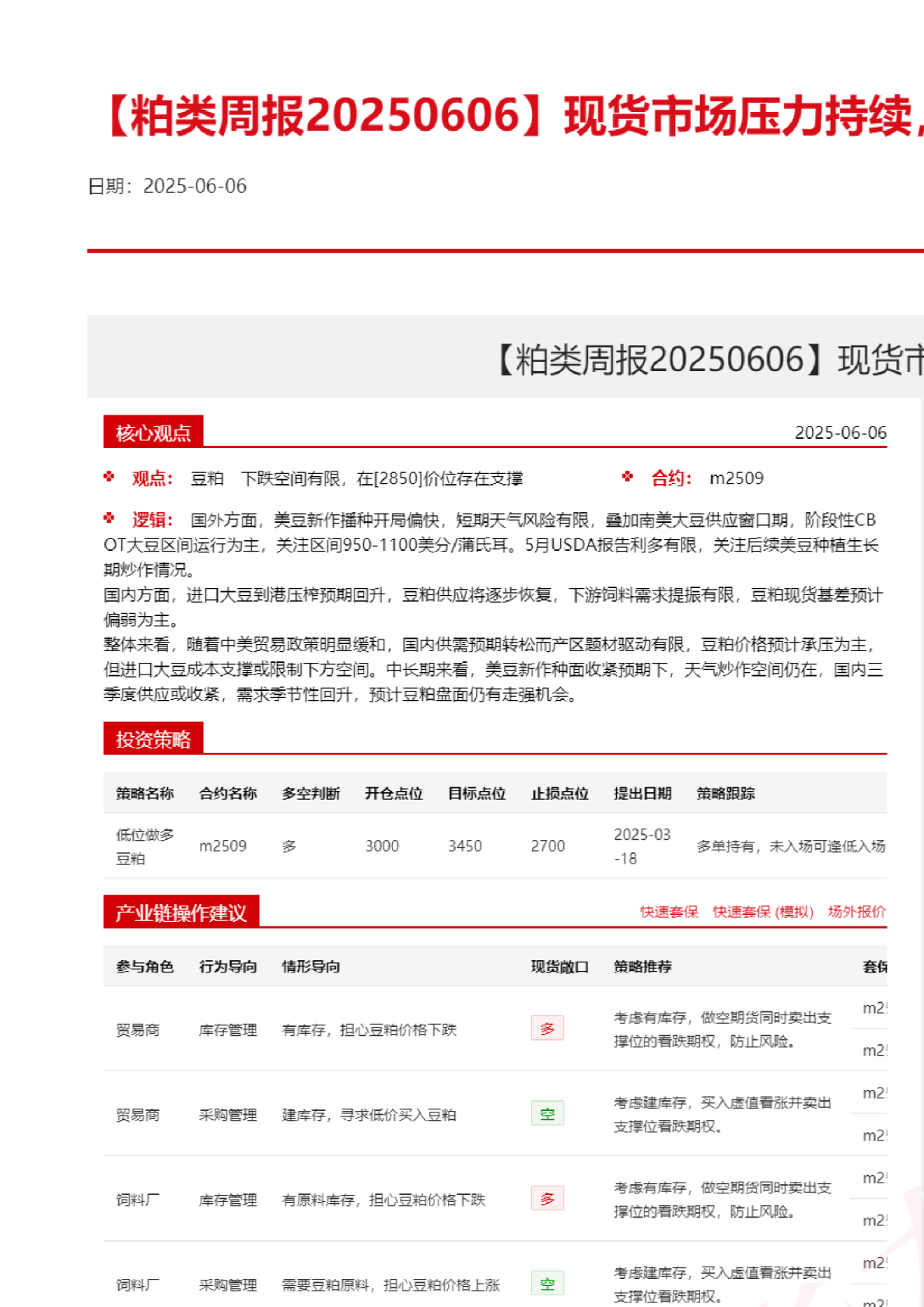The image size is (924, 1307).
Task: Select the 核心观点 section tab
Action: click(153, 433)
